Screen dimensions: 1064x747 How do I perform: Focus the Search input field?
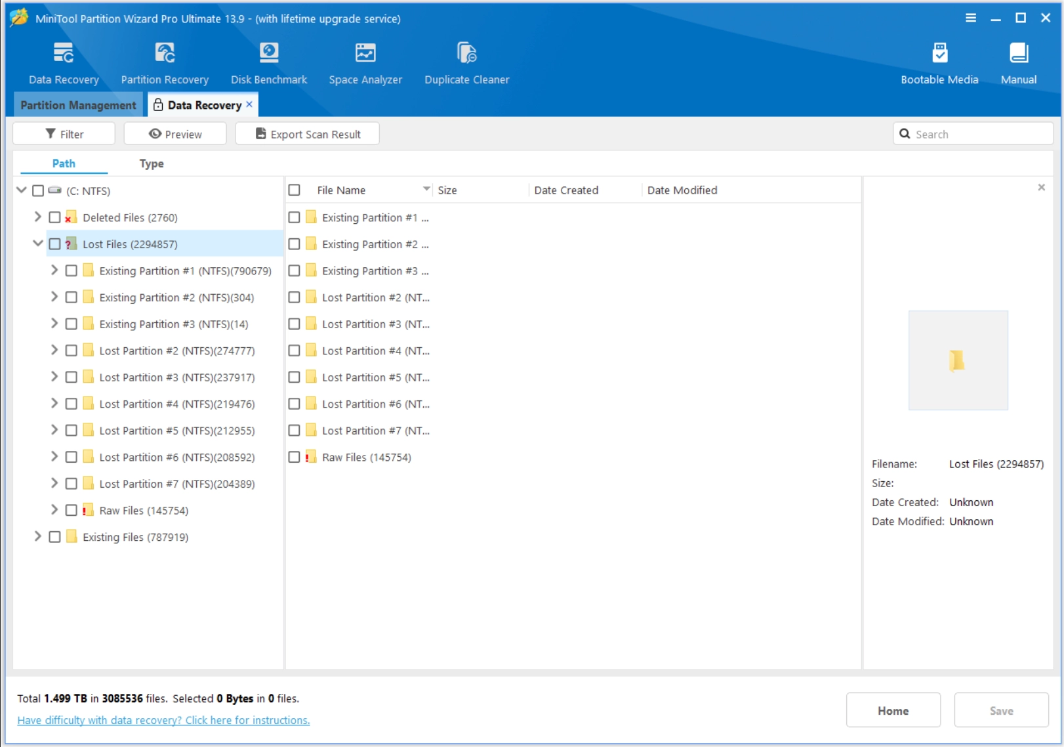[973, 134]
